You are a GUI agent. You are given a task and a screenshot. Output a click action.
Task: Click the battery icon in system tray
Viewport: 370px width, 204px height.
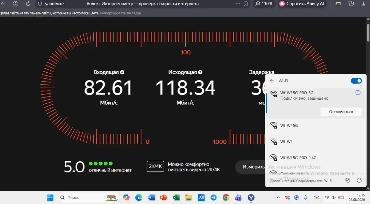341,197
